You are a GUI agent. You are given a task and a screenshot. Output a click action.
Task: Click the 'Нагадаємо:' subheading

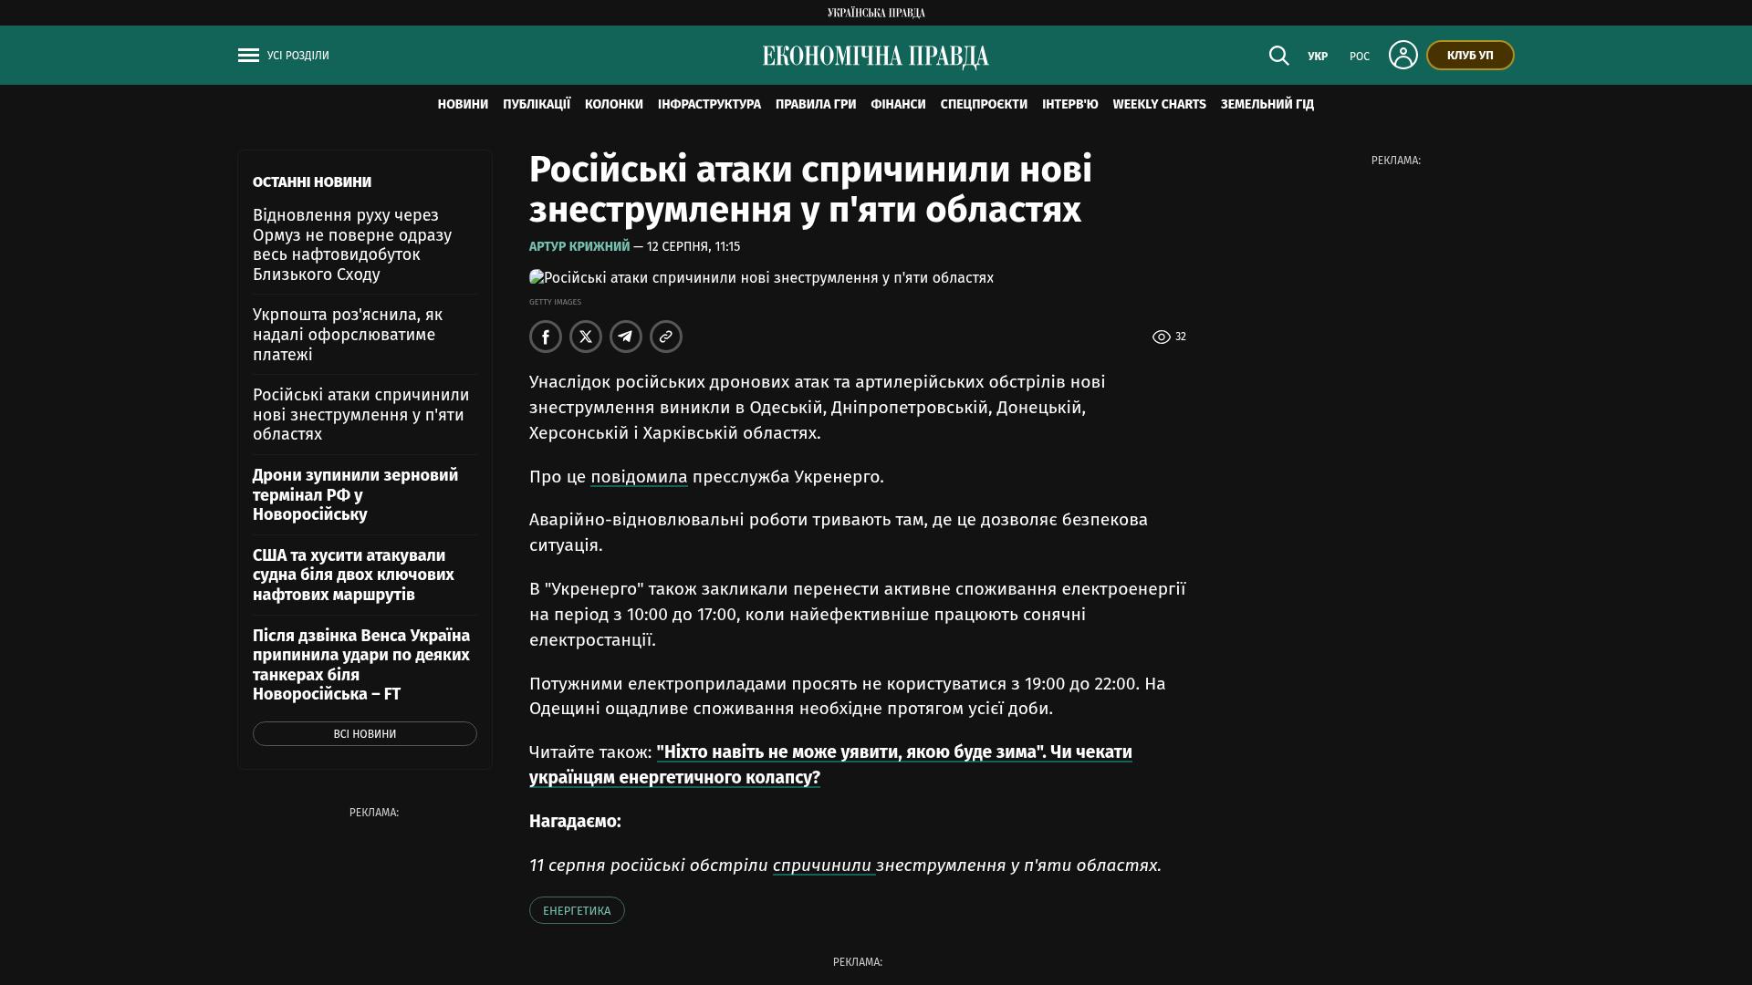click(575, 822)
